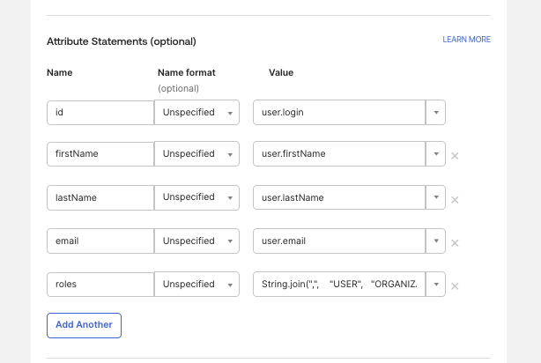Focus the user.firstName value field
The width and height of the screenshot is (541, 363).
pos(339,154)
